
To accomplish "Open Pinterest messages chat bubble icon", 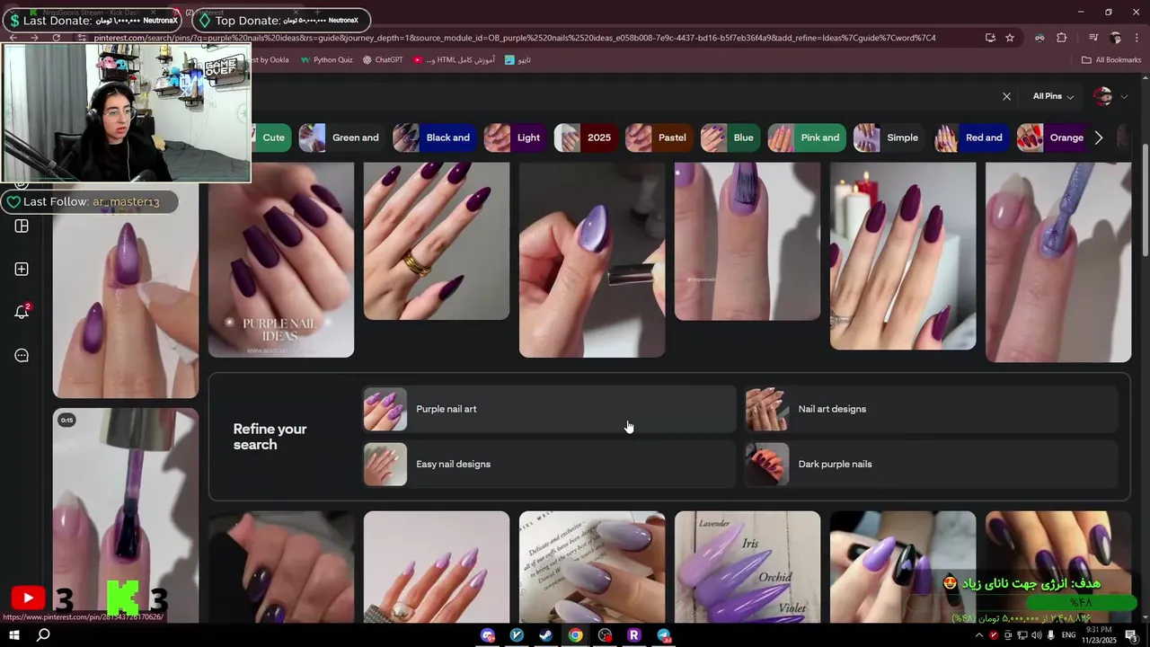I will (22, 355).
